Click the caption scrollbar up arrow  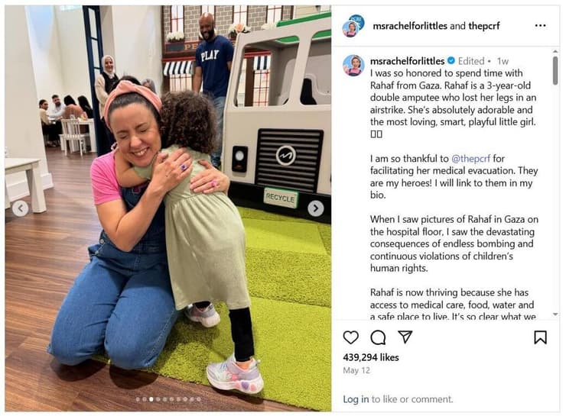pyautogui.click(x=555, y=52)
